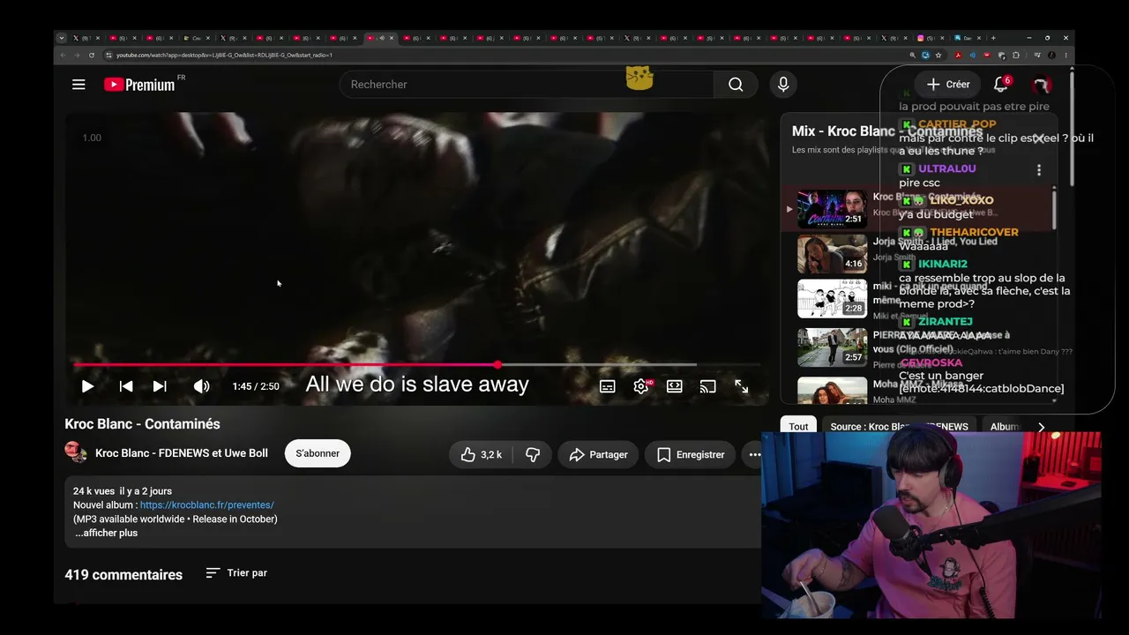Open the krocblanc.fr/preventes link
Viewport: 1129px width, 635px height.
point(207,505)
